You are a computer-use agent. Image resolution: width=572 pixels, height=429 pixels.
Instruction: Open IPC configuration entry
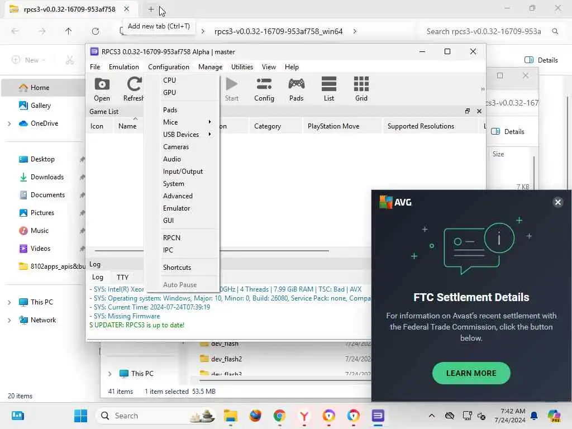(183, 250)
